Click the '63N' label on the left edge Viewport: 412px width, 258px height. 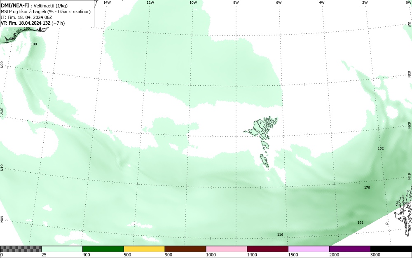(2, 65)
